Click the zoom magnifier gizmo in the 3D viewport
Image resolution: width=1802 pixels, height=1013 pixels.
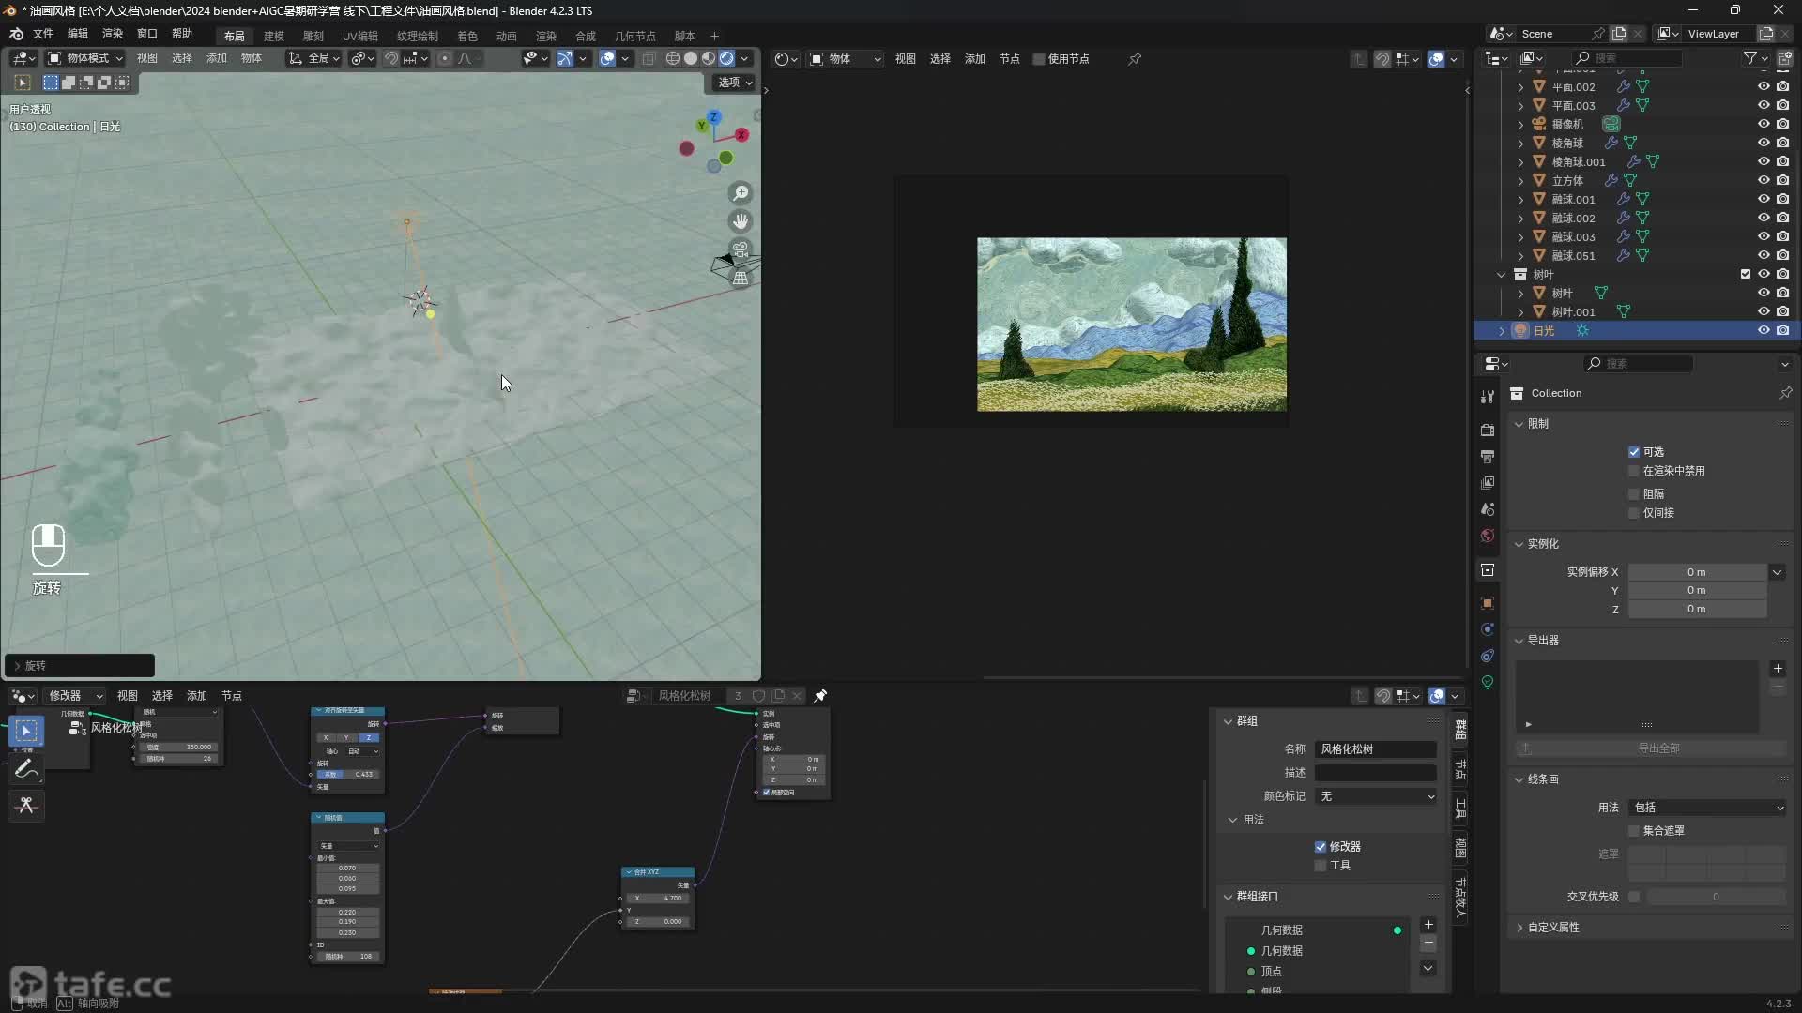tap(741, 192)
